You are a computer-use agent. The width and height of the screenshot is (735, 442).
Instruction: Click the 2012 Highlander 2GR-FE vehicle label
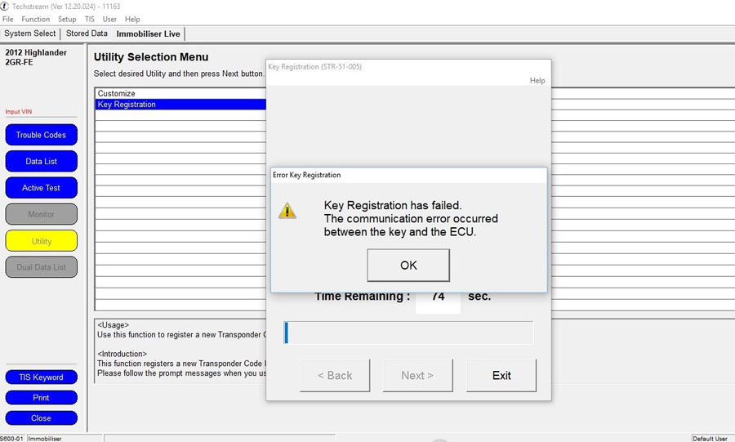[36, 57]
